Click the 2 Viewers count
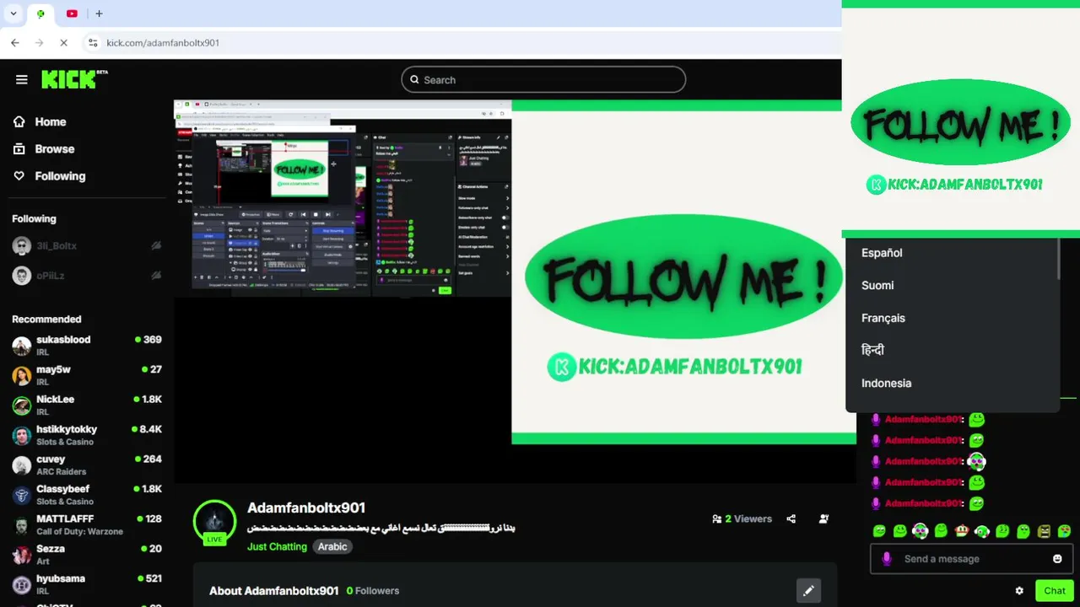 click(748, 518)
